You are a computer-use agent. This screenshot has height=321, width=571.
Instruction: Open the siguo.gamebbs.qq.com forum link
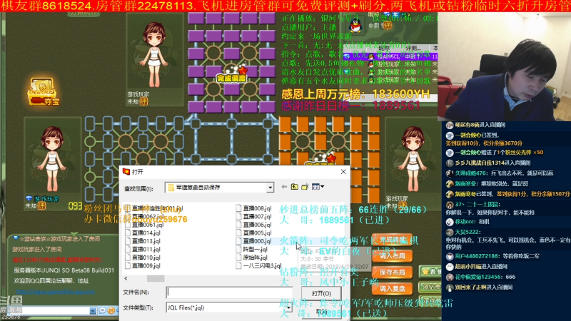click(x=55, y=291)
